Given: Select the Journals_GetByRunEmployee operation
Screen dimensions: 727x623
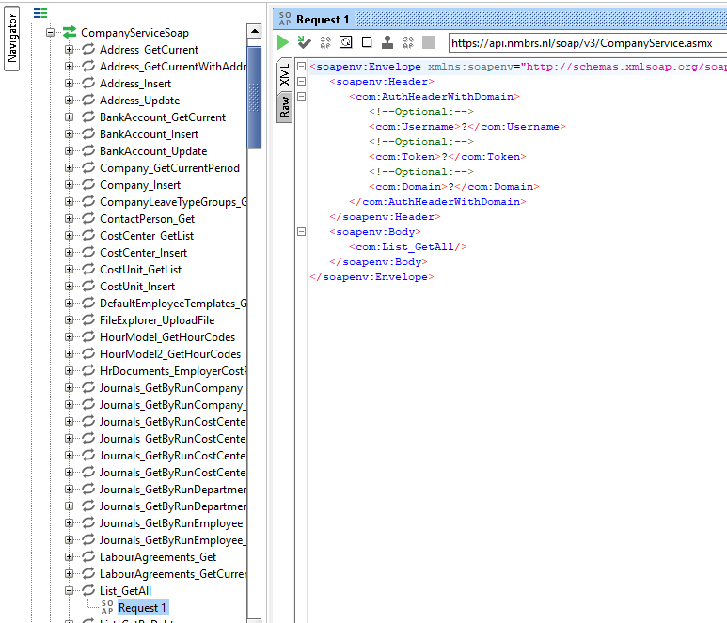Looking at the screenshot, I should click(170, 523).
